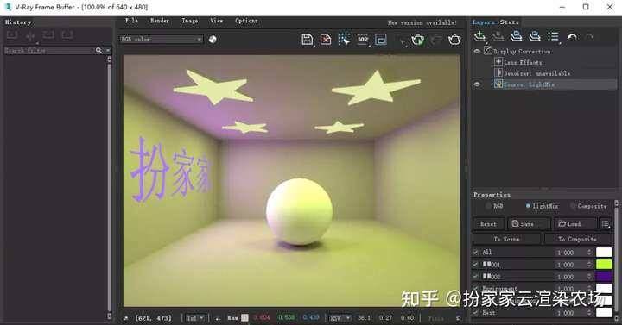Open the File menu
Screen dimensions: 622x325
click(131, 21)
